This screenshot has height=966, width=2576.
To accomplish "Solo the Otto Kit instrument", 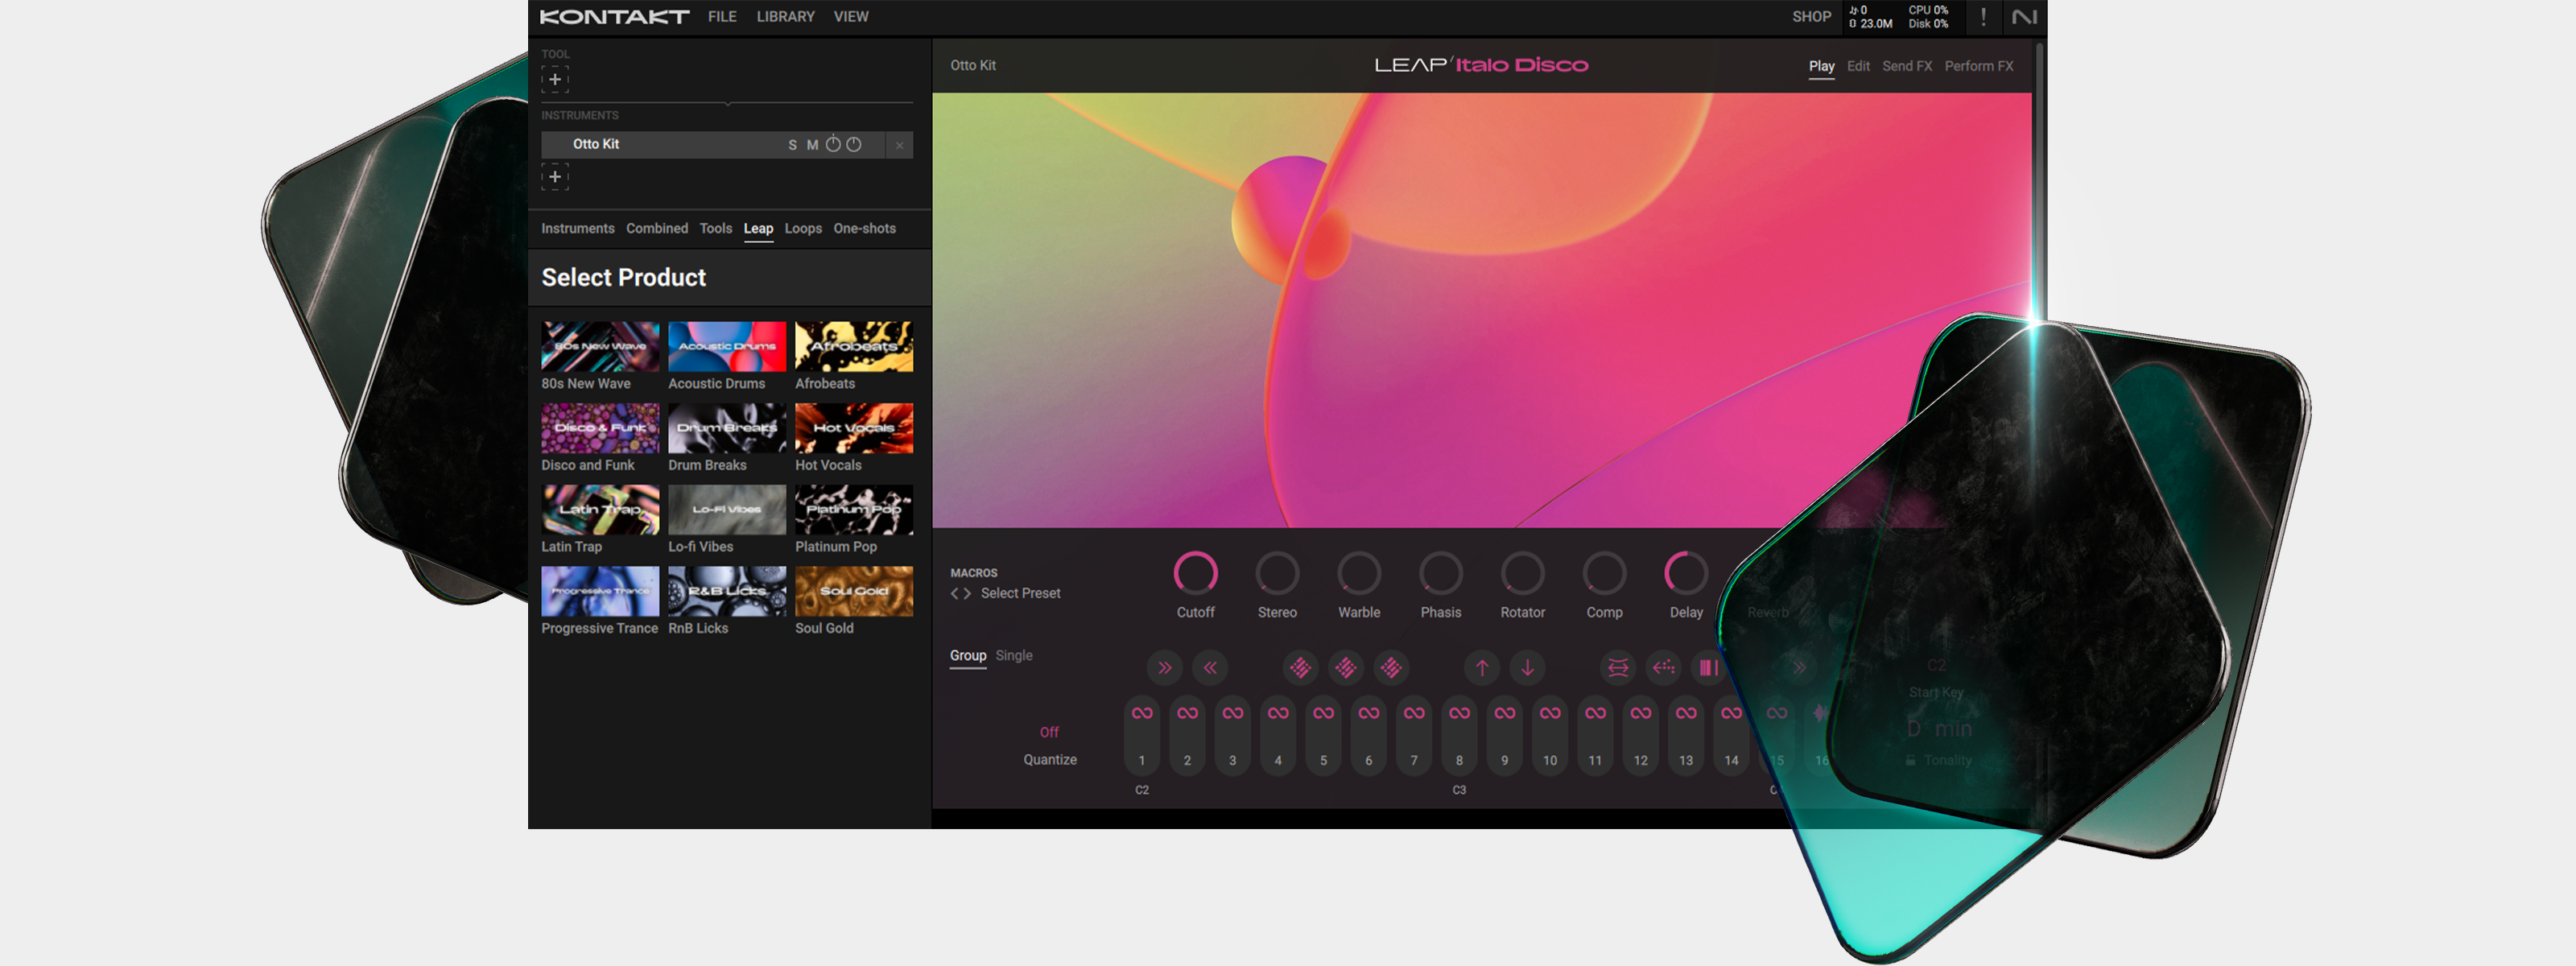I will 792,145.
